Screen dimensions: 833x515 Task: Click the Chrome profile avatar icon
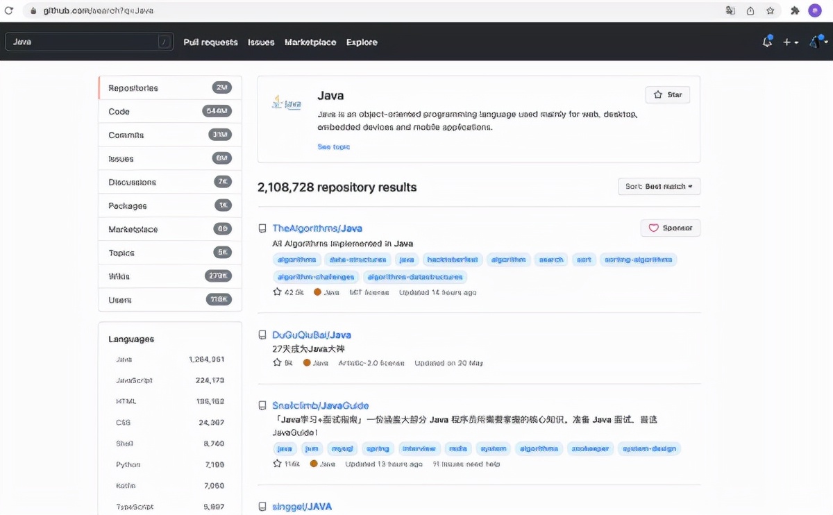pyautogui.click(x=814, y=10)
